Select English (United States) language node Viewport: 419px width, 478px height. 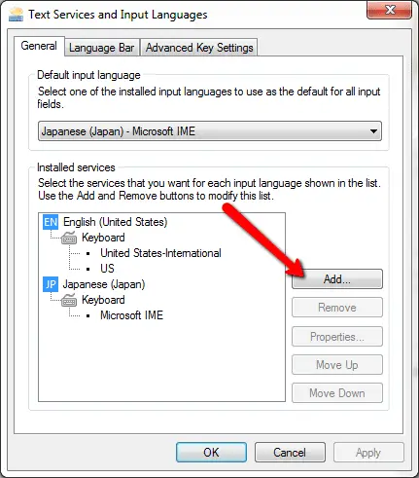click(x=116, y=222)
